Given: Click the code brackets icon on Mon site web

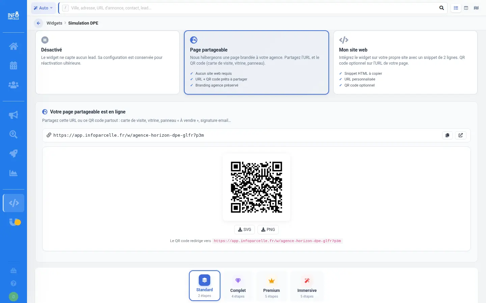Looking at the screenshot, I should [344, 40].
